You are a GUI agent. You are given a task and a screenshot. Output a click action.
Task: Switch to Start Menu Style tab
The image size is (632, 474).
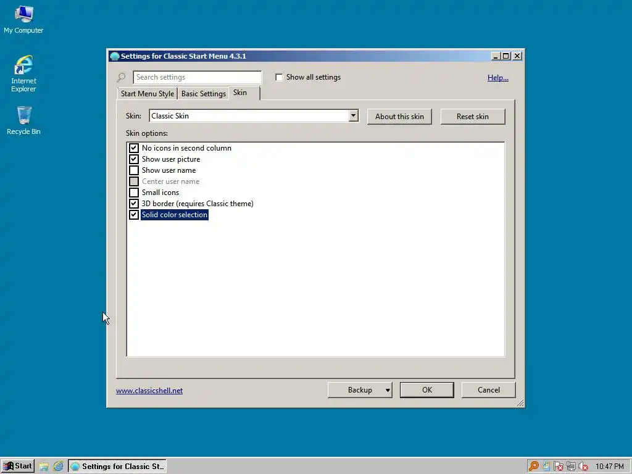click(x=147, y=94)
